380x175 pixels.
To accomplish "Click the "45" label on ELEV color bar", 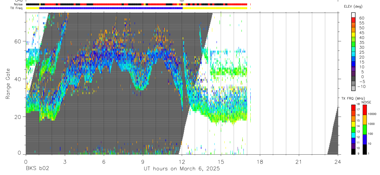I will click(x=361, y=33).
